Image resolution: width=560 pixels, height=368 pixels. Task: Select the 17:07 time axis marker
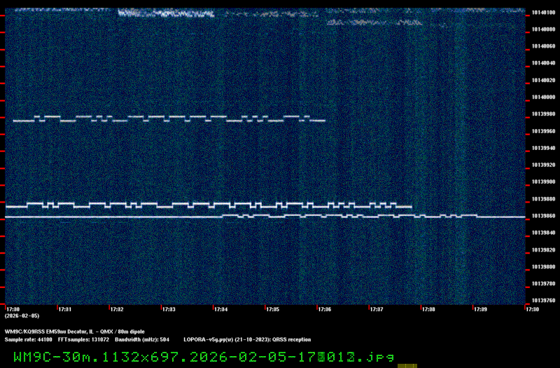click(x=377, y=309)
